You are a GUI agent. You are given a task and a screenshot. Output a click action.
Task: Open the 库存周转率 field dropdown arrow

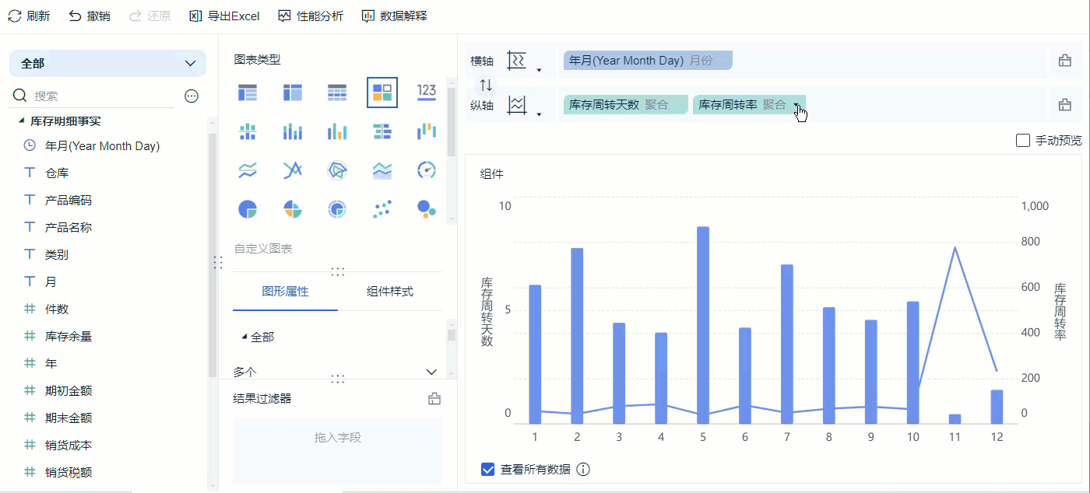point(796,105)
